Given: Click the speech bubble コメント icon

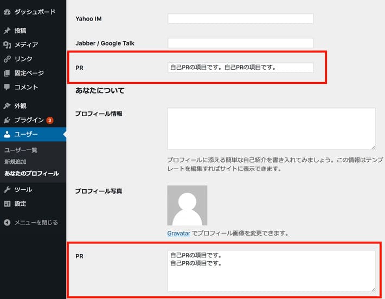Looking at the screenshot, I should coord(7,87).
